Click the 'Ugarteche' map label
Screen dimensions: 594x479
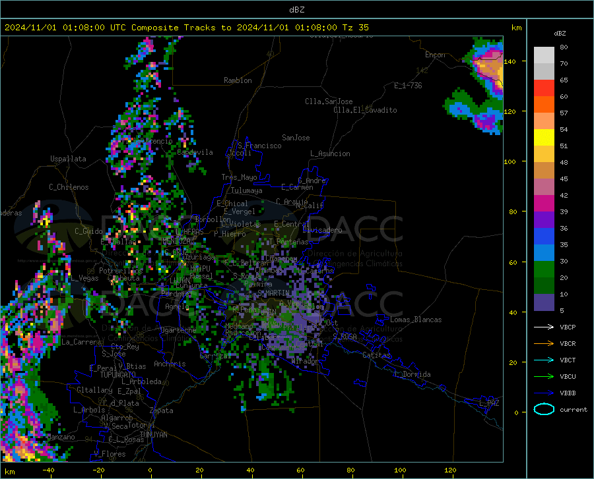[178, 330]
